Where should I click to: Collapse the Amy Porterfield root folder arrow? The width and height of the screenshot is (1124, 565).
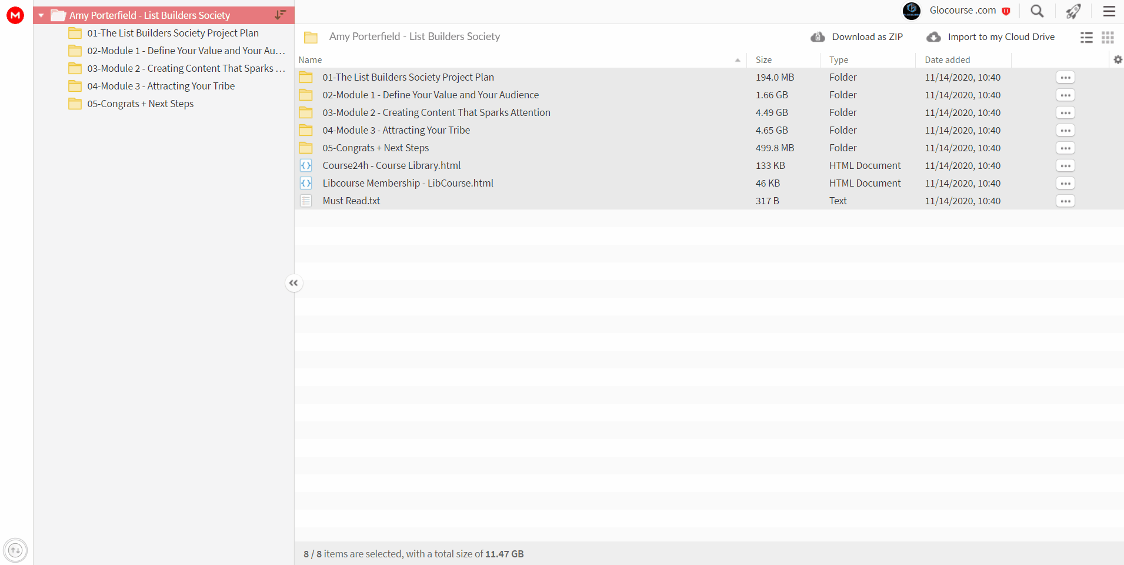(x=41, y=15)
